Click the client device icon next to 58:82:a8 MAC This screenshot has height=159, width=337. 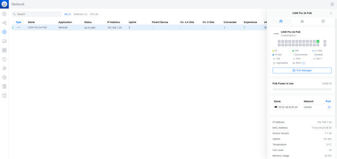pos(276,107)
